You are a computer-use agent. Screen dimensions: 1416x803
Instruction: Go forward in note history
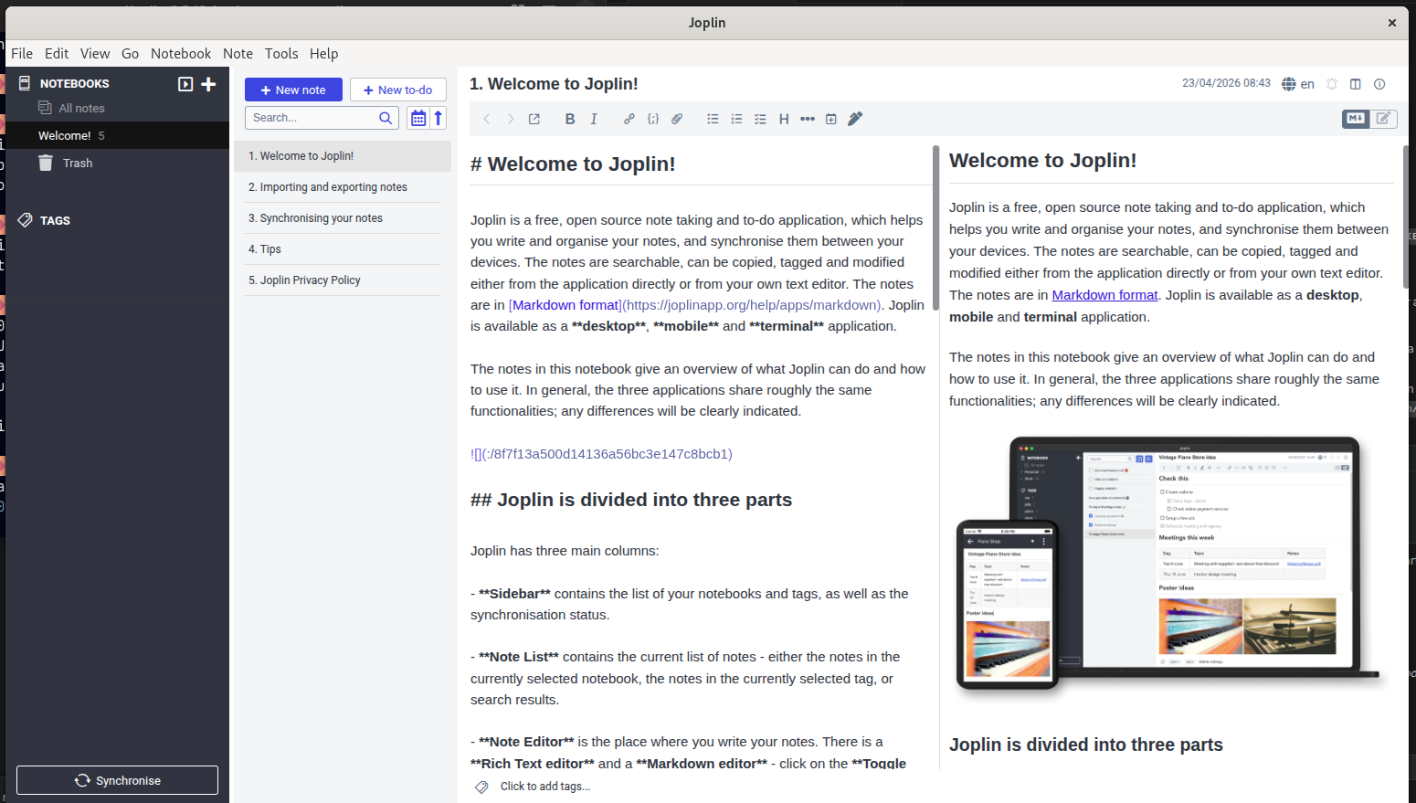pyautogui.click(x=511, y=119)
